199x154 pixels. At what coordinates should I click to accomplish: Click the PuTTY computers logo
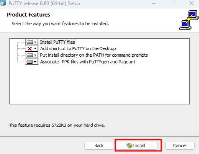(189, 20)
